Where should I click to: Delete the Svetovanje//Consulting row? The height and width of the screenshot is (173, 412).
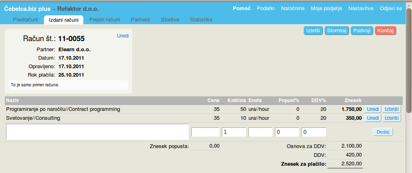pos(391,118)
